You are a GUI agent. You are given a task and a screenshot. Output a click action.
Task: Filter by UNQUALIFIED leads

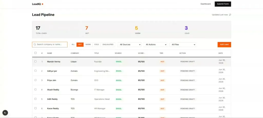pos(108,45)
